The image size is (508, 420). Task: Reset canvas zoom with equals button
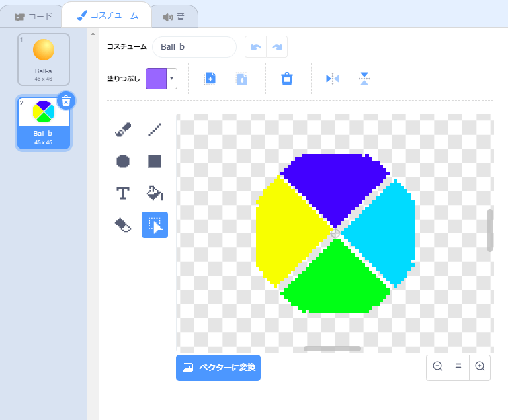click(458, 367)
